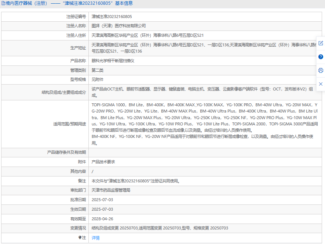325x246 pixels.
Task: Click 见附件 in the 型号规格 row
Action: tap(98, 79)
